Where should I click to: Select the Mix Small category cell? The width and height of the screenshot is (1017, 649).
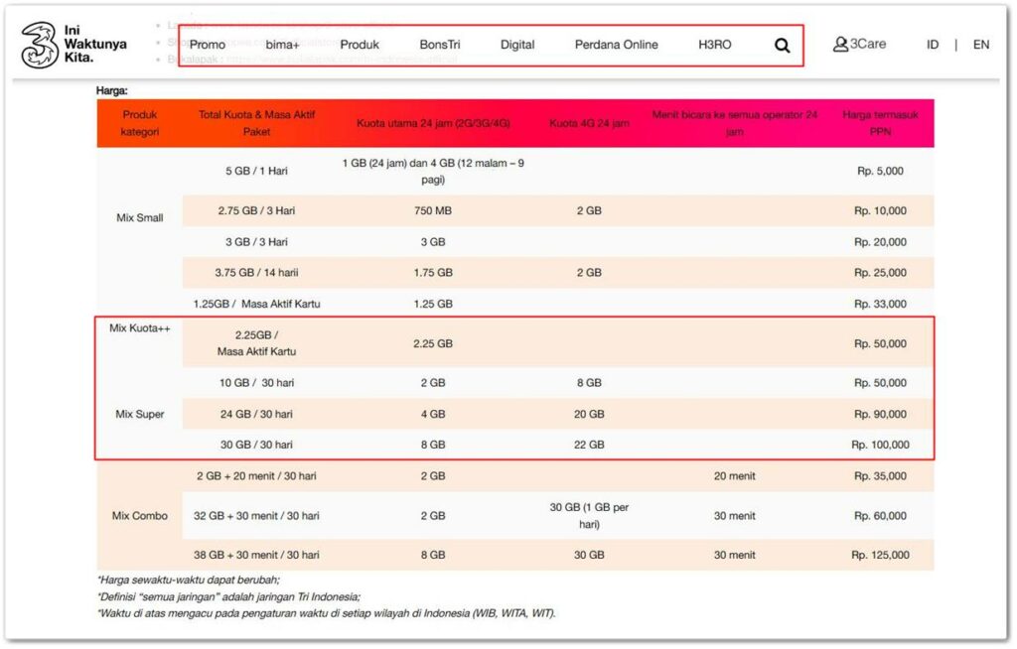(x=139, y=217)
